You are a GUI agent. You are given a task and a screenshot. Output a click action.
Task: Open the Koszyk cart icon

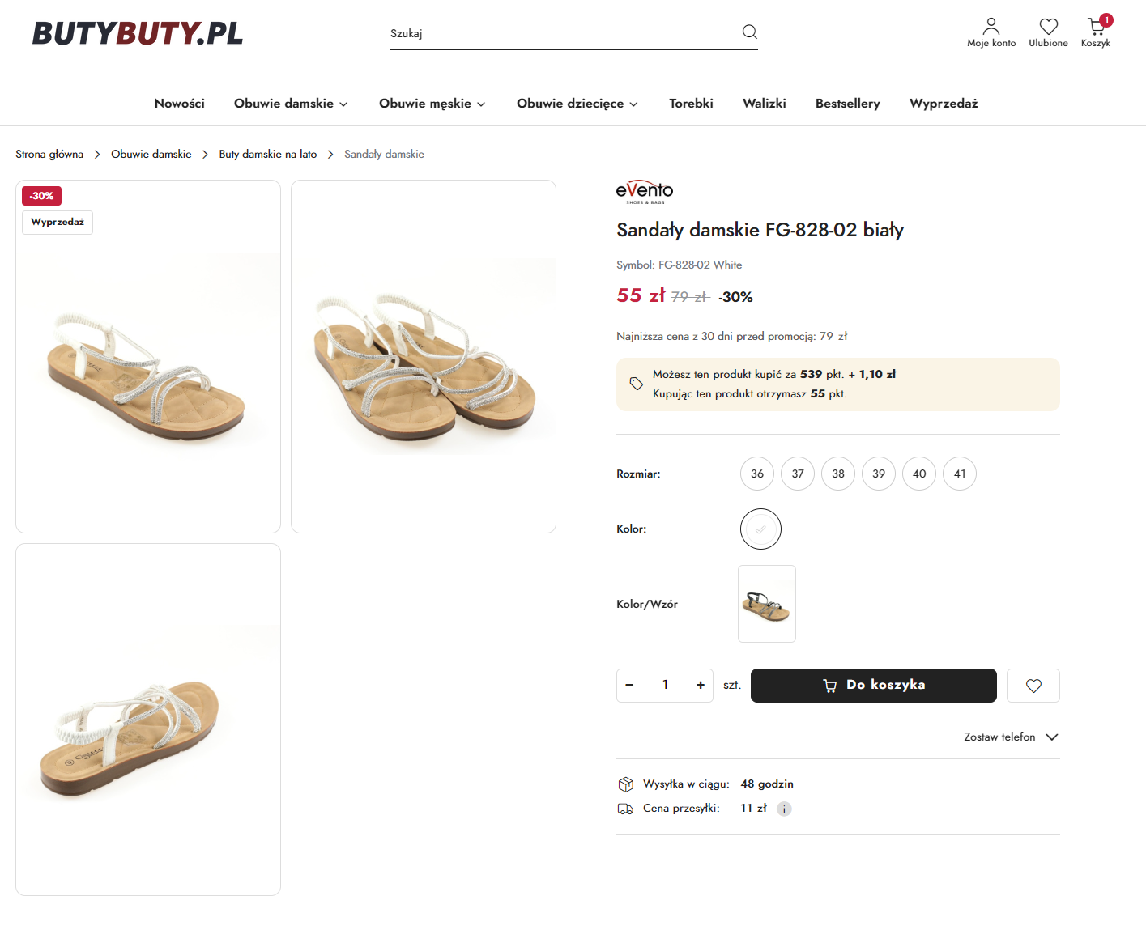pos(1096,27)
